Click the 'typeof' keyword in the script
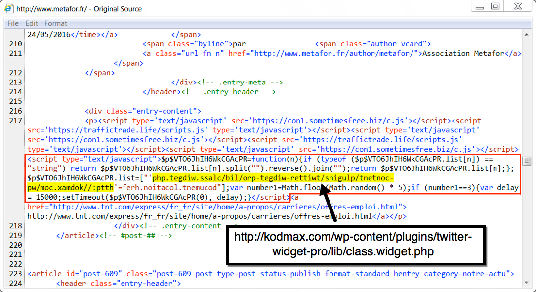 coord(333,159)
